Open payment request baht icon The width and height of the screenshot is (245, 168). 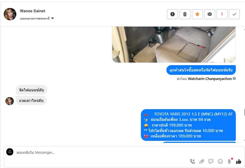(230, 161)
